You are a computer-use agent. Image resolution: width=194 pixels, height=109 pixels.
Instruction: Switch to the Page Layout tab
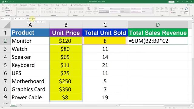tap(23, 5)
